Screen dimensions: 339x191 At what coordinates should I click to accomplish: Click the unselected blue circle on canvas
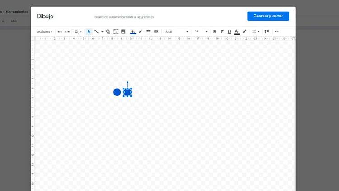coord(117,92)
